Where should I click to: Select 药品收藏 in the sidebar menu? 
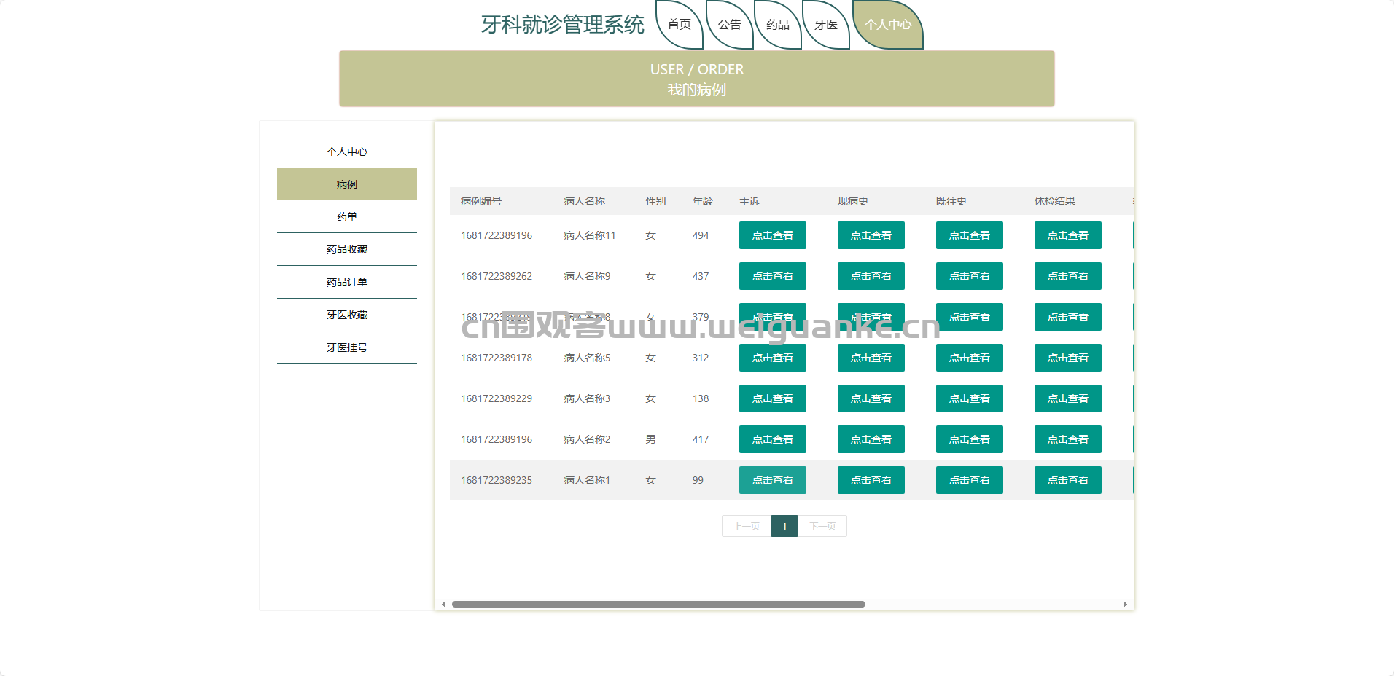(x=347, y=249)
